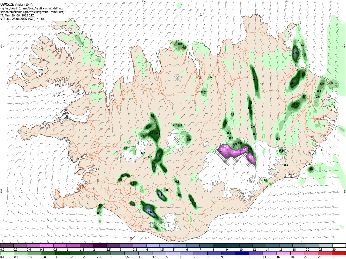Screen dimensions: 346x259
Task: Select the 'slydda/snjókoma' legend description line
Action: click(x=32, y=12)
